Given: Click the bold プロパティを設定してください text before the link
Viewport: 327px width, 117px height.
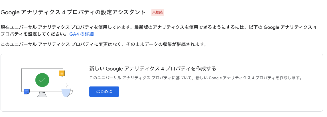Looking at the screenshot, I should pyautogui.click(x=34, y=34).
